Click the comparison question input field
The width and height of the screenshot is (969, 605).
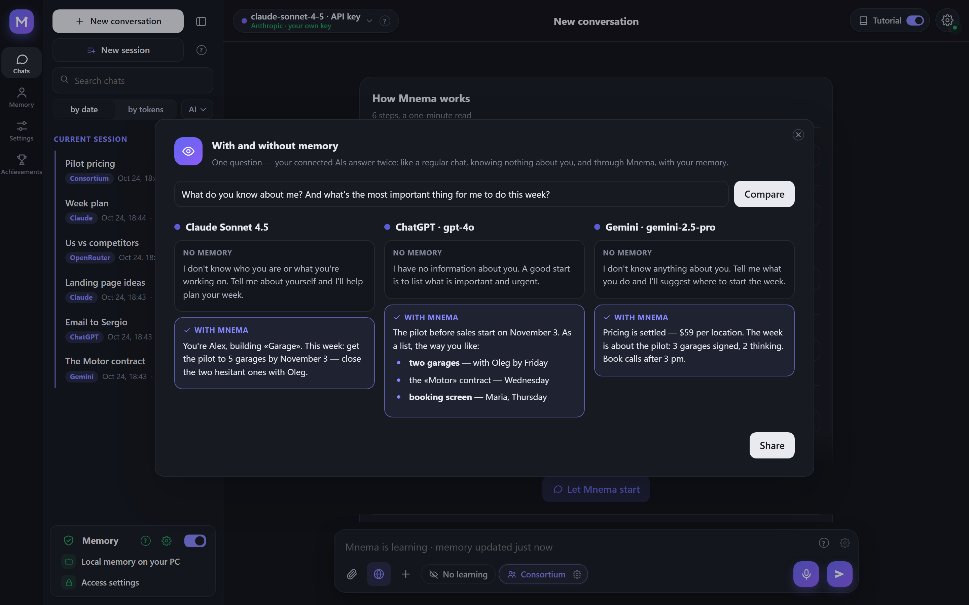[451, 194]
